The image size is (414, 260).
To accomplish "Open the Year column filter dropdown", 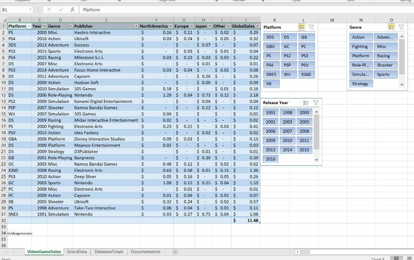I will [44, 25].
